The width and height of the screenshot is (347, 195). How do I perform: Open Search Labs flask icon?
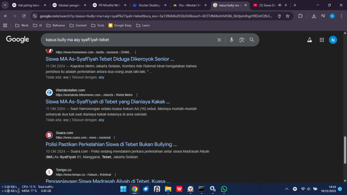pos(309,40)
